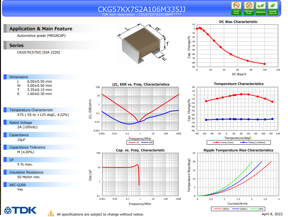Screen dimensions: 288x217
Task: Click the |Z|, ESR vs. Freq. Characteristics title
Action: [x=141, y=84]
